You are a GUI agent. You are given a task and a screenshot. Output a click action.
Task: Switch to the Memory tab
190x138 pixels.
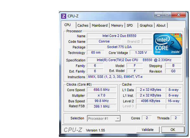[x=117, y=25]
